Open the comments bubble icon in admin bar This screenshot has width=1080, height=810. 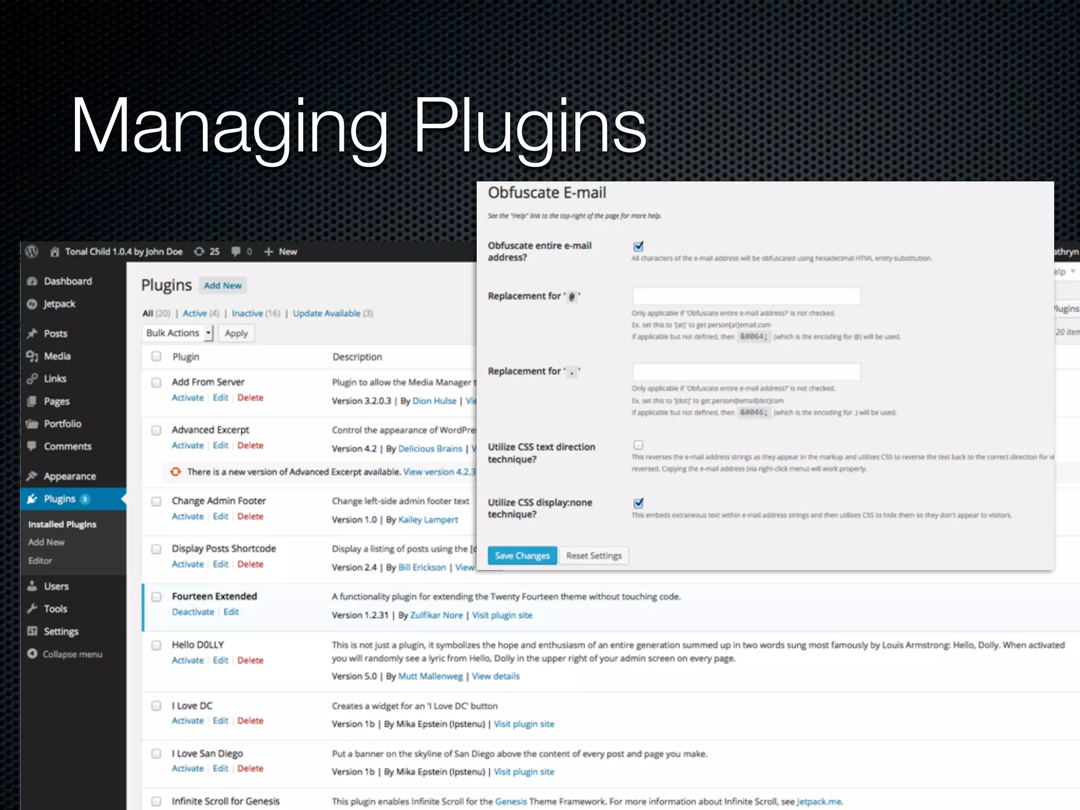tap(236, 252)
